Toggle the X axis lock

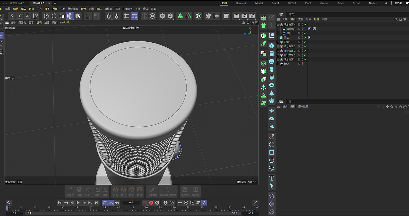pyautogui.click(x=12, y=16)
